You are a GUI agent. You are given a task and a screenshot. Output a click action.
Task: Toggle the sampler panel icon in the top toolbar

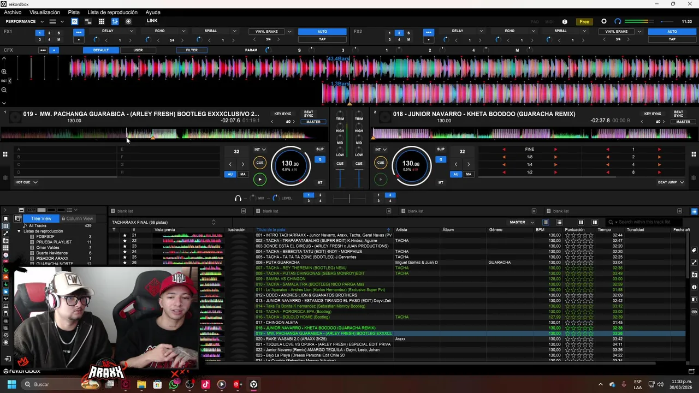pyautogui.click(x=88, y=21)
